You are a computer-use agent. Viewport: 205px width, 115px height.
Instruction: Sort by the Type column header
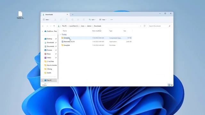[111, 31]
